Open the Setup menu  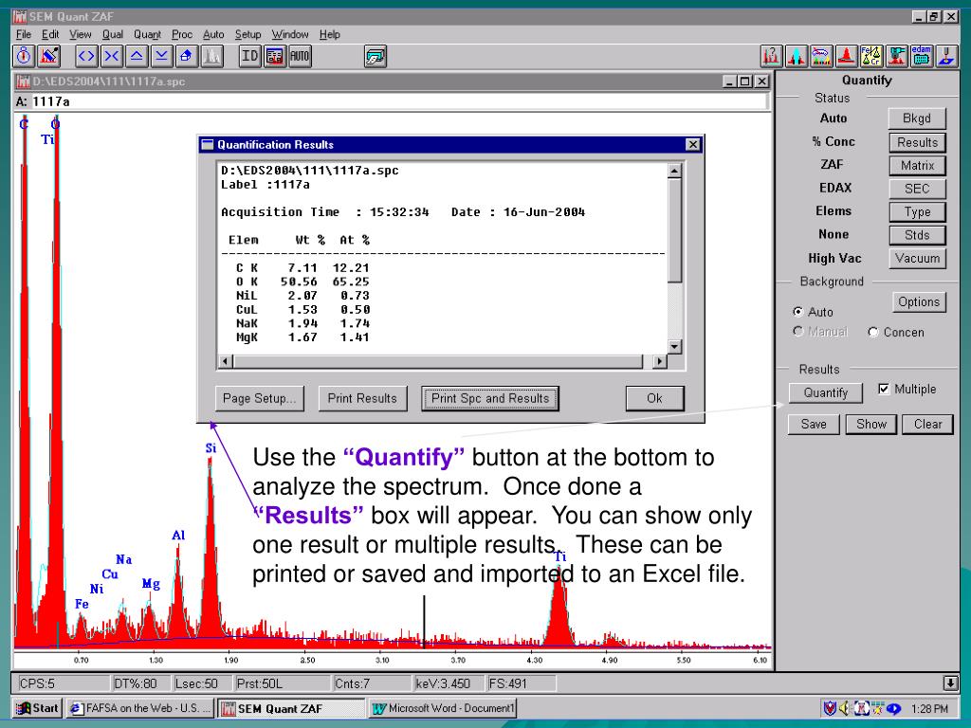click(x=247, y=35)
